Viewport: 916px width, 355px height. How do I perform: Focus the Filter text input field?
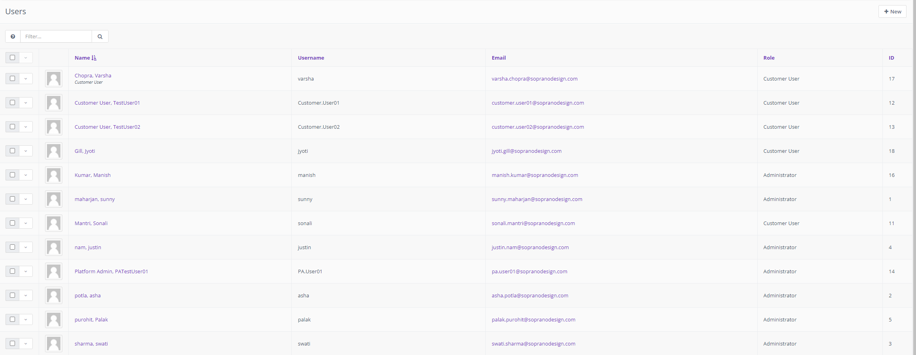tap(56, 36)
